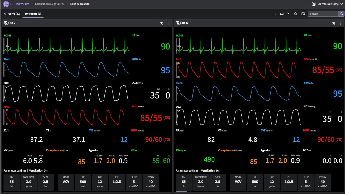
Task: Click the add room home icon
Action: 295,14
